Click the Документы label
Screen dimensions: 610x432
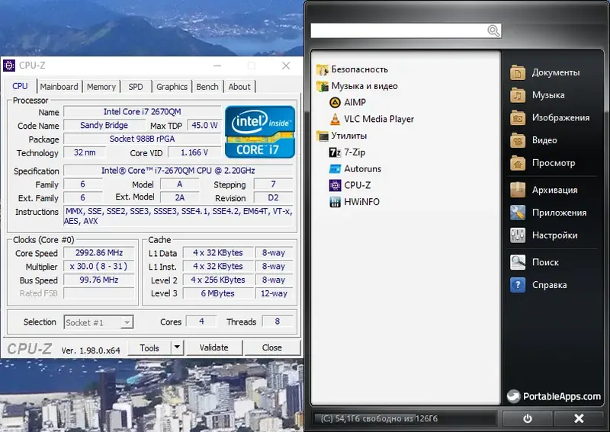pos(556,72)
